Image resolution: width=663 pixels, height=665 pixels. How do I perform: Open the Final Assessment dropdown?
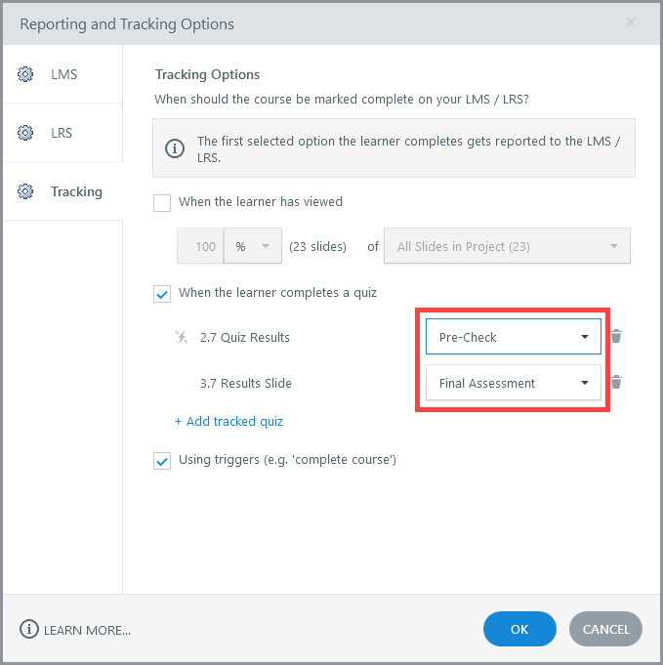(x=513, y=383)
